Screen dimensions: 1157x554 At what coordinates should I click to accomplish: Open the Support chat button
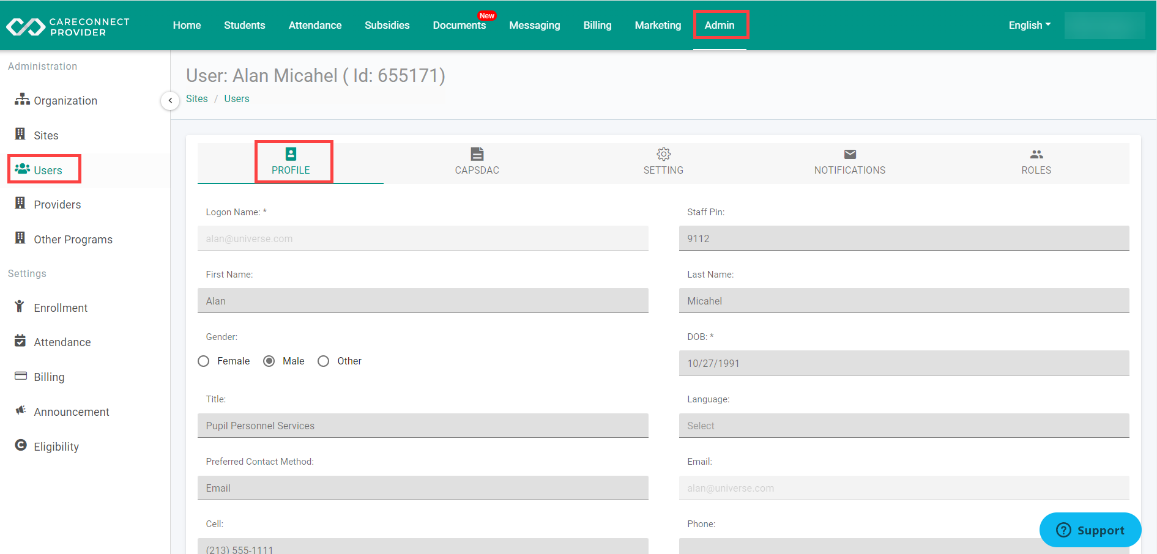[x=1090, y=530]
